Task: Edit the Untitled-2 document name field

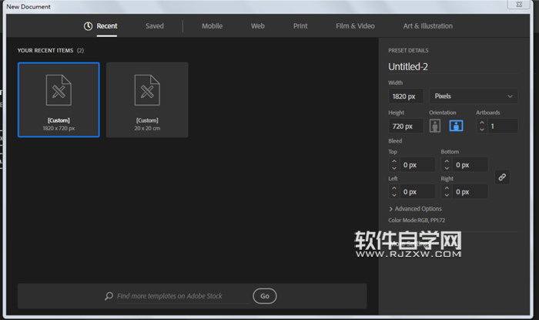Action: (453, 67)
